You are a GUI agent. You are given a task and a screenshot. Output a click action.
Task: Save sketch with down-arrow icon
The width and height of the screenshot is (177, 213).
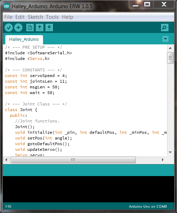click(49, 28)
